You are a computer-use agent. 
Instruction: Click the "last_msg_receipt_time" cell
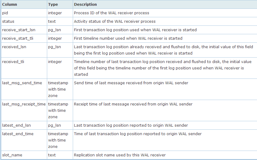pos(24,104)
